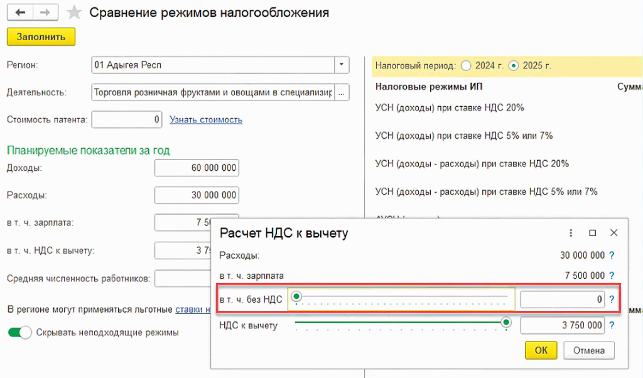
Task: Click the back navigation arrow
Action: 21,13
